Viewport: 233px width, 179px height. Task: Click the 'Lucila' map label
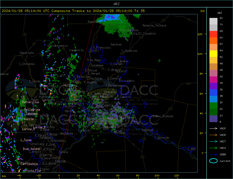click(29, 119)
